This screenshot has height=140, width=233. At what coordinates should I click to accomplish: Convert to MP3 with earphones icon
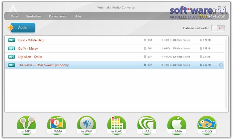pos(26,125)
